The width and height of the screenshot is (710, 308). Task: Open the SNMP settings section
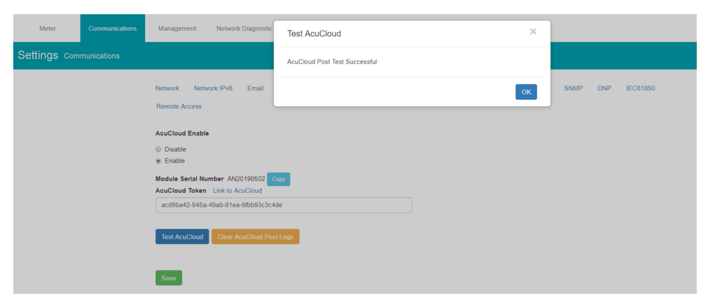point(573,88)
